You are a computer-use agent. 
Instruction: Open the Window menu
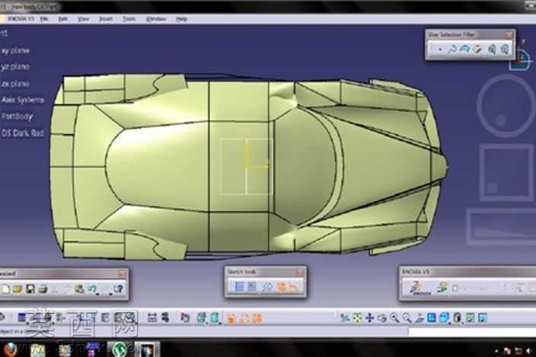point(156,19)
